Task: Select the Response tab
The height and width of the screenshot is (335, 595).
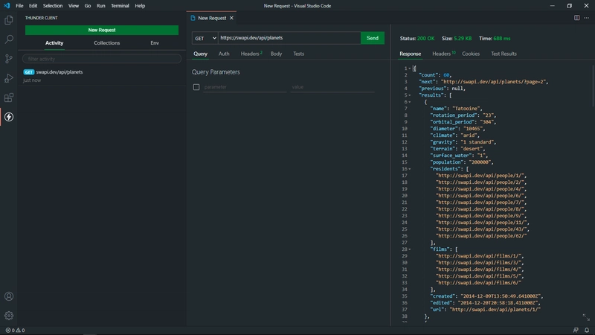Action: coord(411,54)
